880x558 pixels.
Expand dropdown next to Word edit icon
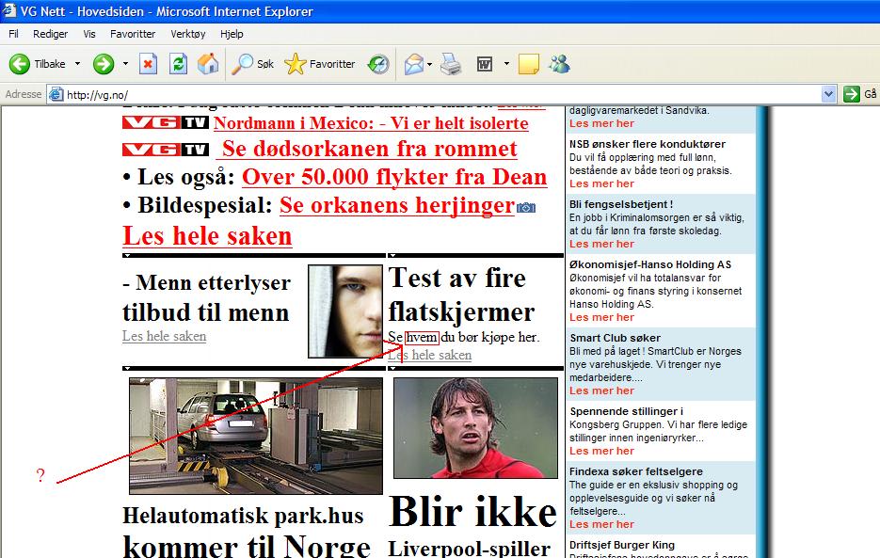(506, 64)
